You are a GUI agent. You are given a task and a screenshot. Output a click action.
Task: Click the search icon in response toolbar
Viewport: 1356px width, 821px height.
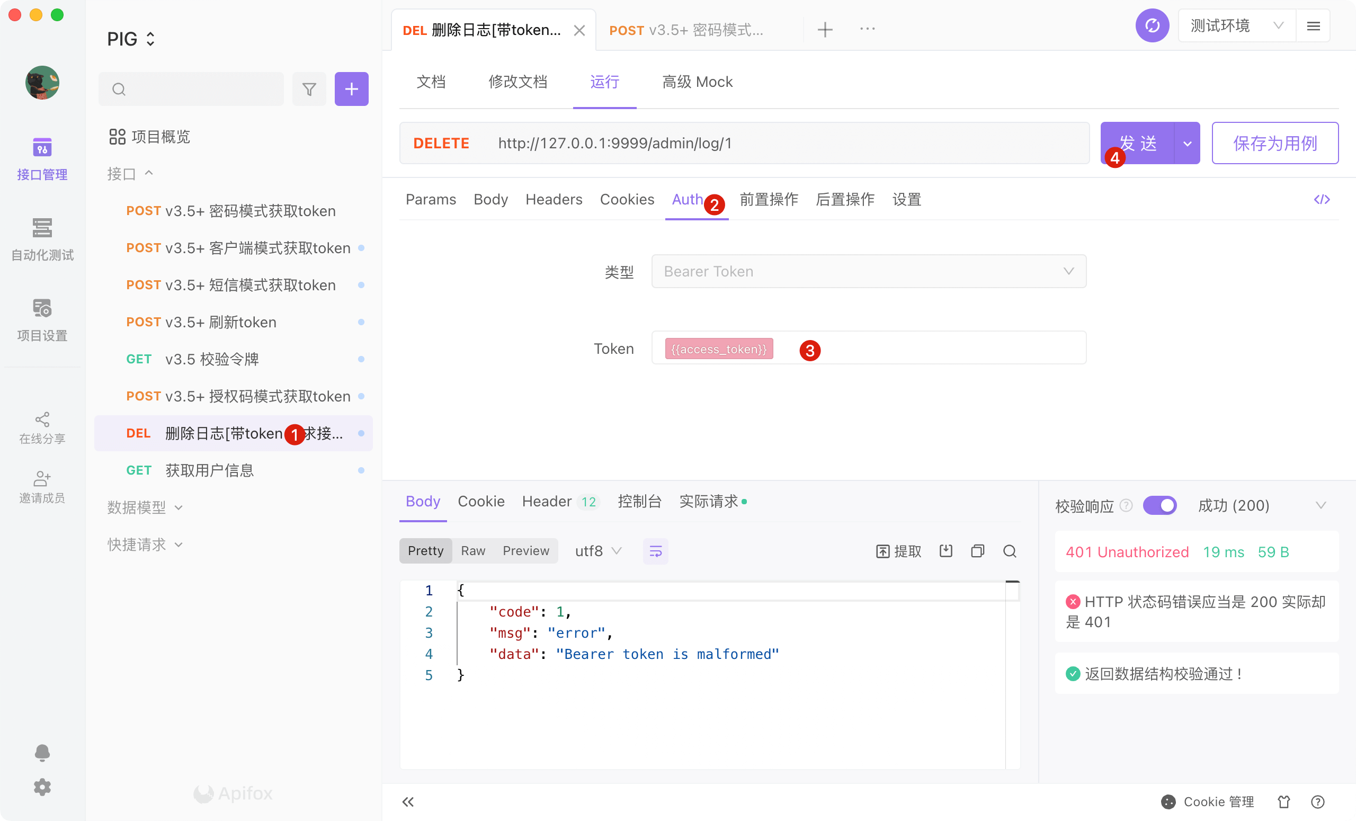1009,551
